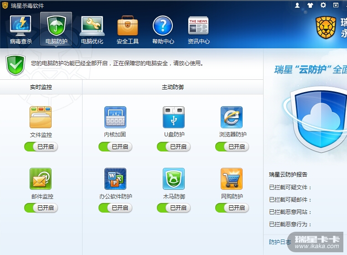This screenshot has height=255, width=347.
Task: Click 已拦截恶意行为 report entry
Action: [290, 224]
